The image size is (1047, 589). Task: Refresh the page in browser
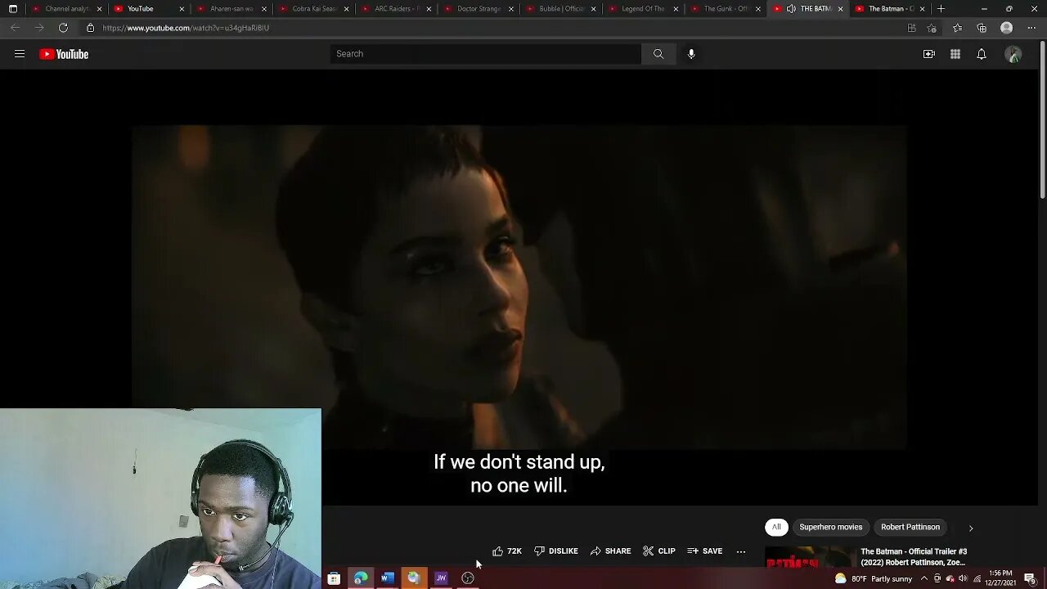pyautogui.click(x=63, y=28)
